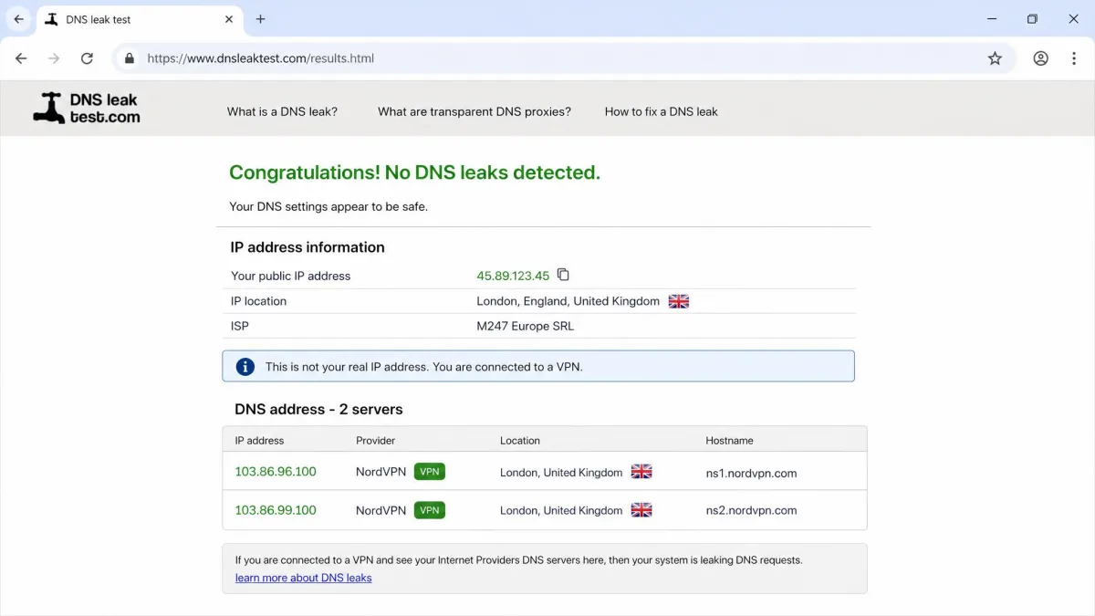
Task: Click tab search arrow left of tab
Action: pyautogui.click(x=18, y=19)
